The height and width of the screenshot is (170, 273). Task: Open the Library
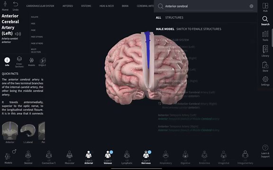tap(265, 51)
